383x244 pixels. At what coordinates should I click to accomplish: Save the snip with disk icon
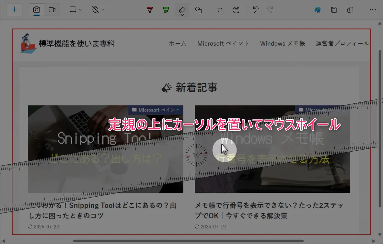click(334, 10)
